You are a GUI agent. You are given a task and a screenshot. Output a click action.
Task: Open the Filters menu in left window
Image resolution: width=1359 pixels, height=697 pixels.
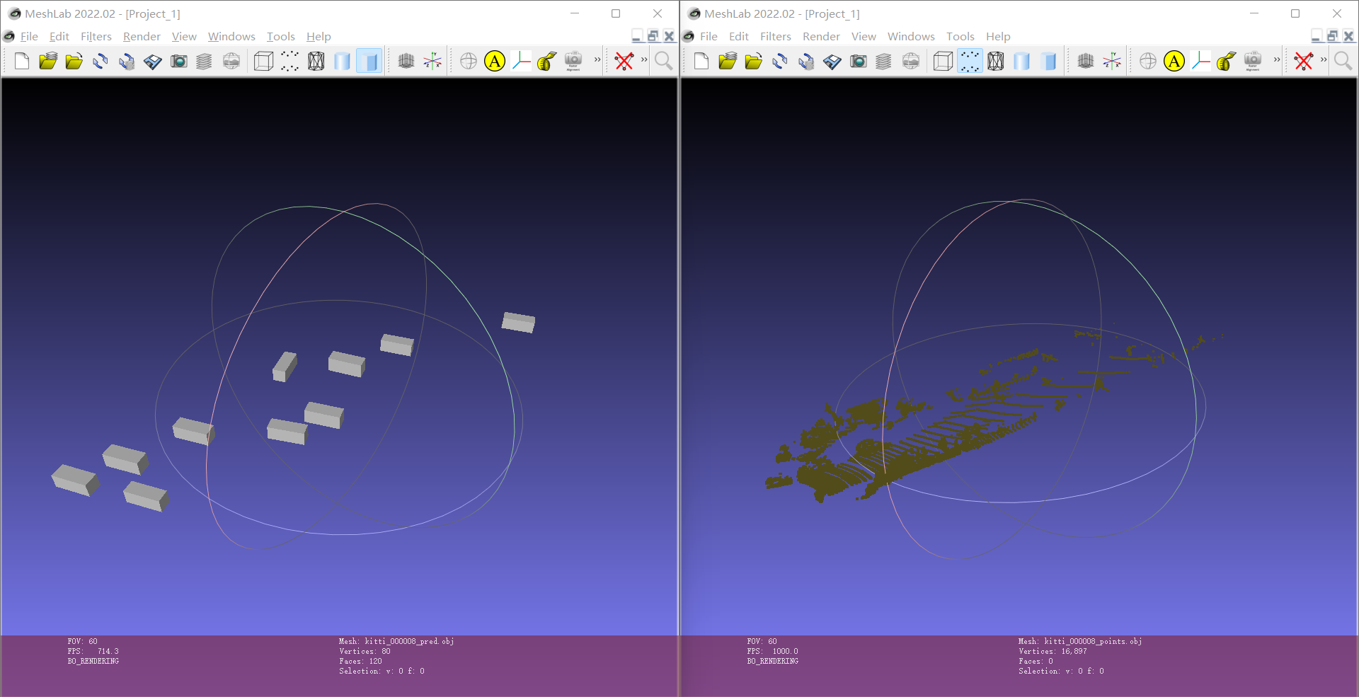pos(96,36)
